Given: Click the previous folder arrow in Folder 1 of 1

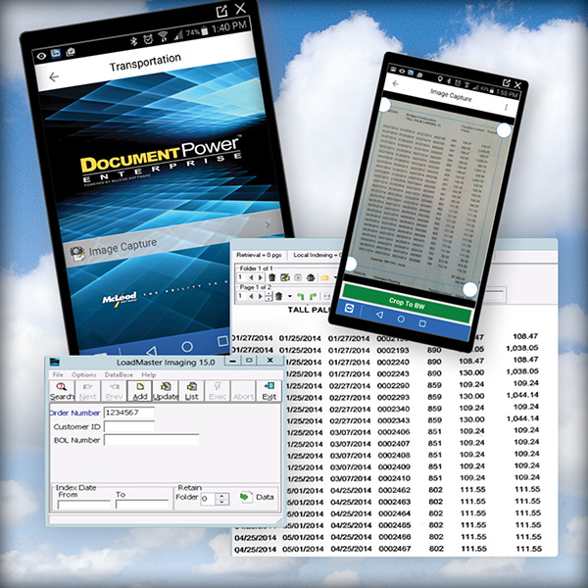Looking at the screenshot, I should pos(251,278).
